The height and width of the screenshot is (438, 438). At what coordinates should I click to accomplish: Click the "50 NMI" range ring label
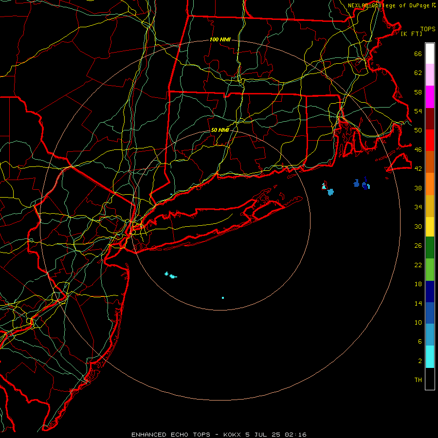click(220, 130)
